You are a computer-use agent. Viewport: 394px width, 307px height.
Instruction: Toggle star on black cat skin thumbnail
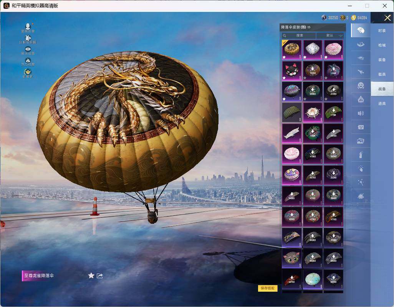(x=284, y=78)
